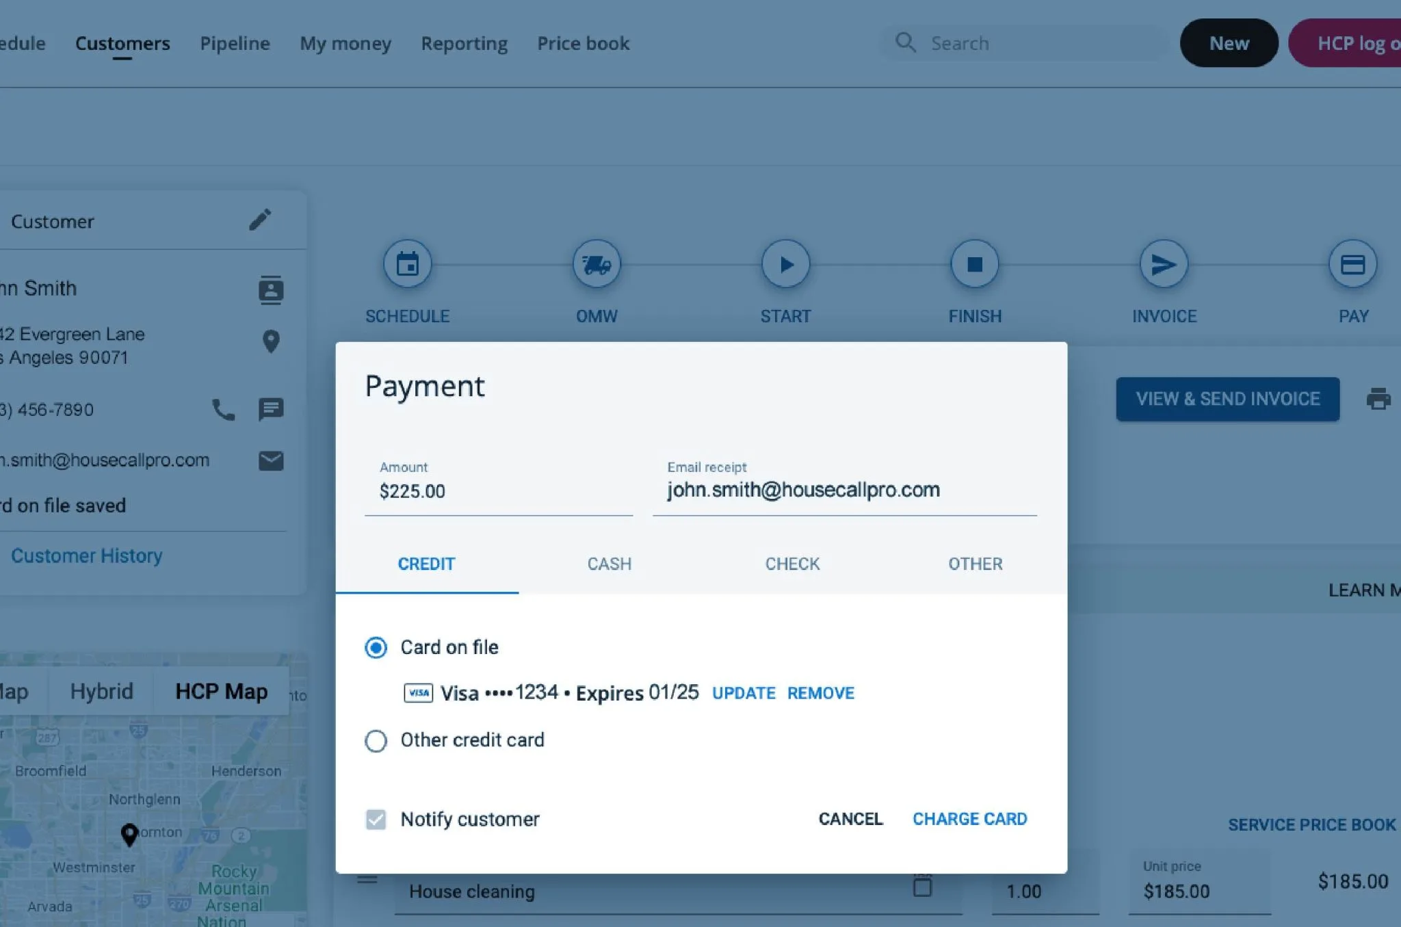This screenshot has height=927, width=1401.
Task: Click the Pay credit card icon
Action: click(1352, 264)
